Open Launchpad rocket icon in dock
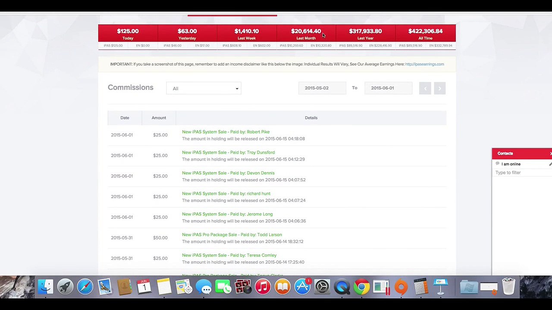Screen dimensions: 552x310 click(65, 287)
